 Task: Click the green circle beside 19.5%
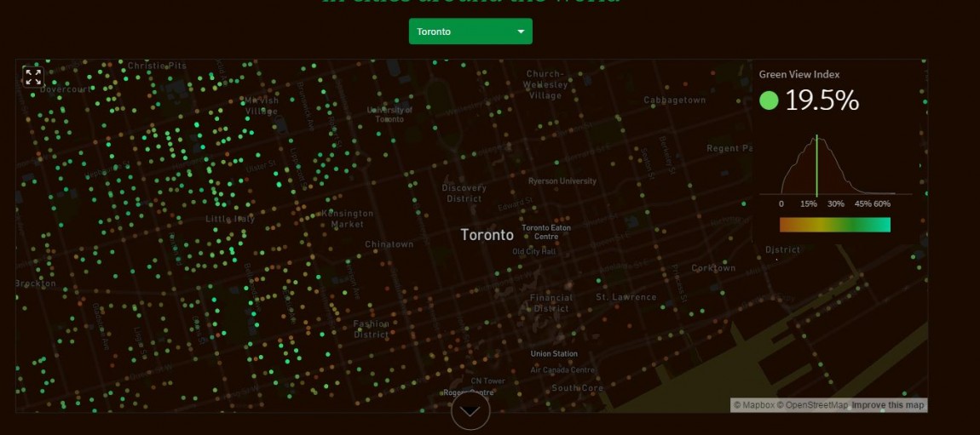click(769, 100)
